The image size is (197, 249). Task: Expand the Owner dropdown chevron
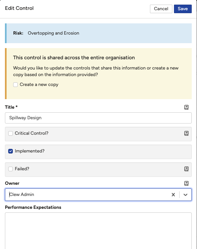point(185,195)
